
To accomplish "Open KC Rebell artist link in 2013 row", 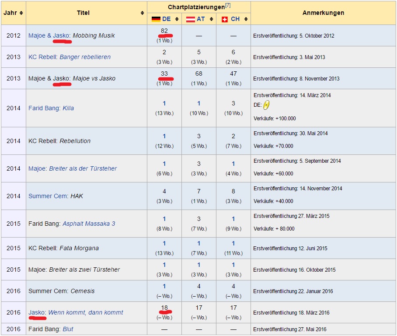I will tap(43, 57).
